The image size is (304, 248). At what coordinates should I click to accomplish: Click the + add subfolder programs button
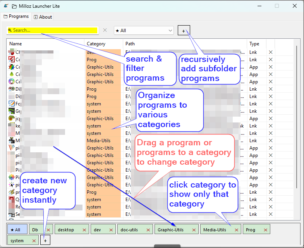[184, 31]
